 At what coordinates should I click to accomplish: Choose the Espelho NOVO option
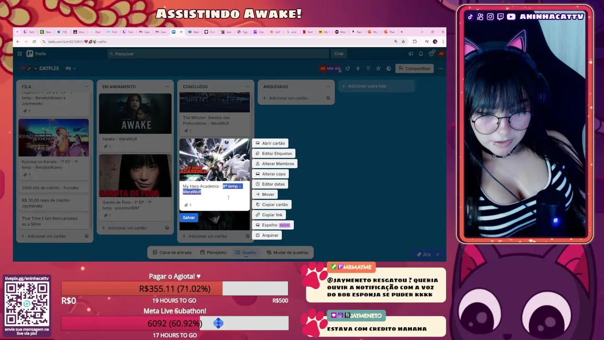click(x=273, y=225)
